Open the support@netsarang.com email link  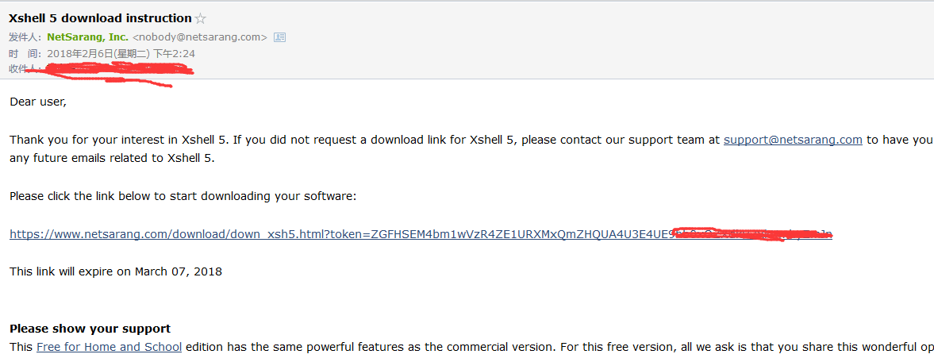point(793,141)
